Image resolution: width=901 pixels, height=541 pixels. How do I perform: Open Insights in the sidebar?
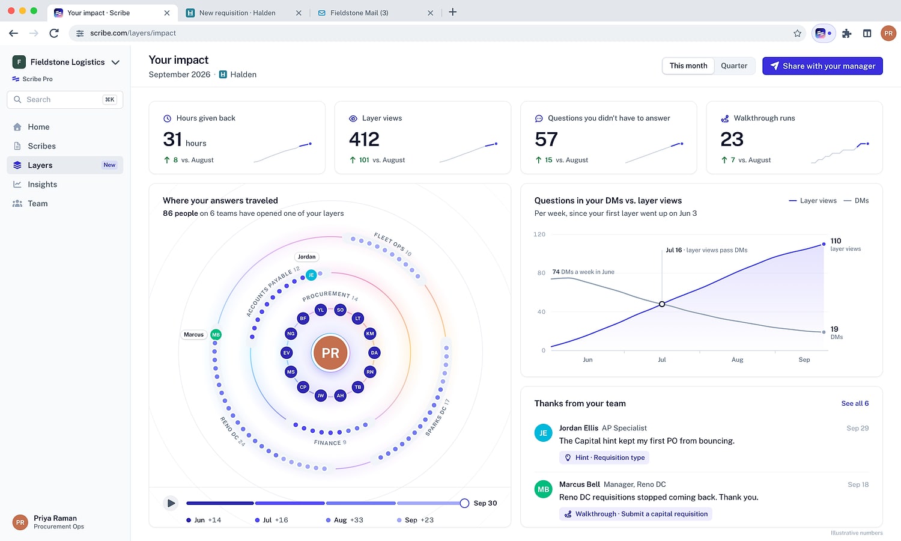tap(65, 185)
